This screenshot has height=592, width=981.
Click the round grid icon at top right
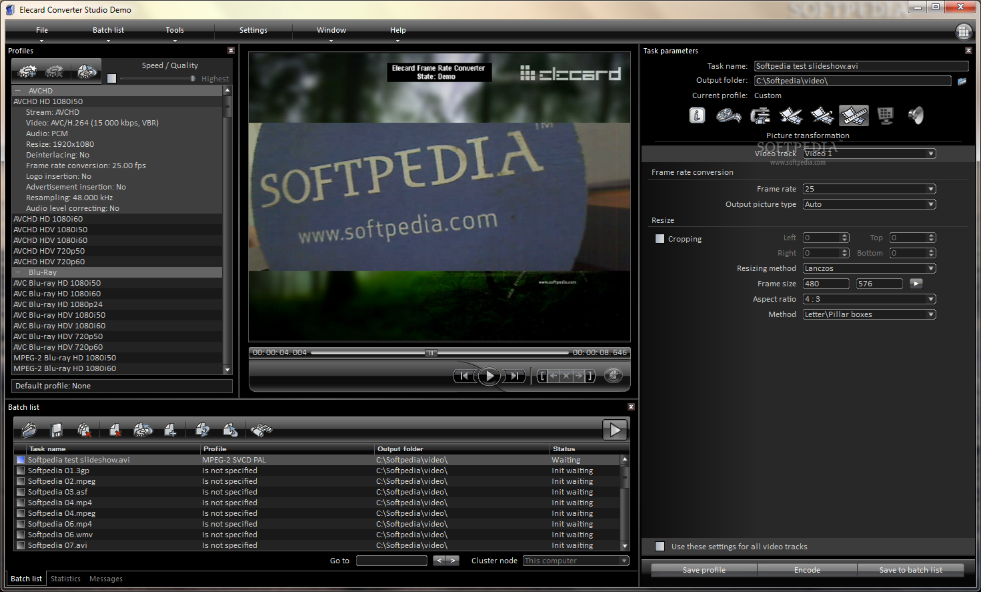964,31
